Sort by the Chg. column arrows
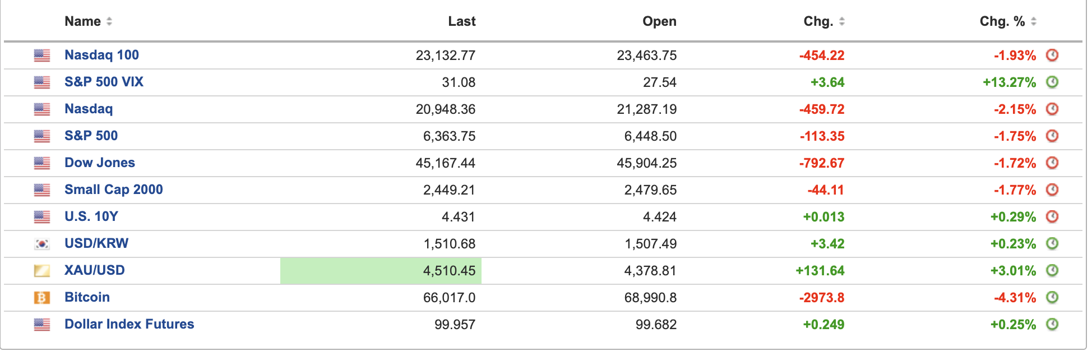The height and width of the screenshot is (351, 1092). (x=841, y=21)
